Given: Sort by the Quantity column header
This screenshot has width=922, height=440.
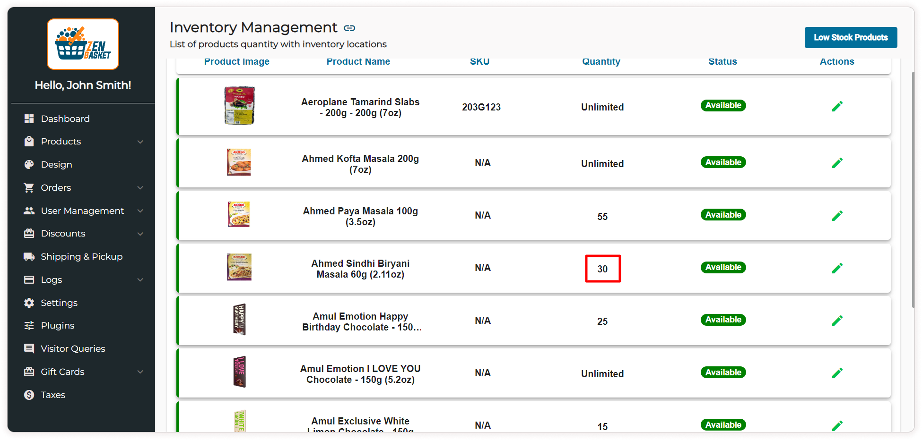Looking at the screenshot, I should tap(601, 62).
